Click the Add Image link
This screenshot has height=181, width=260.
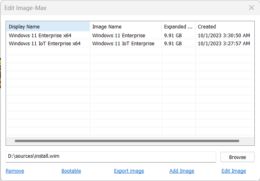(182, 171)
